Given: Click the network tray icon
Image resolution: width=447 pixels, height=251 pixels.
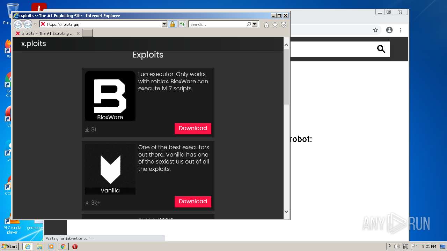Looking at the screenshot, I should [405, 246].
